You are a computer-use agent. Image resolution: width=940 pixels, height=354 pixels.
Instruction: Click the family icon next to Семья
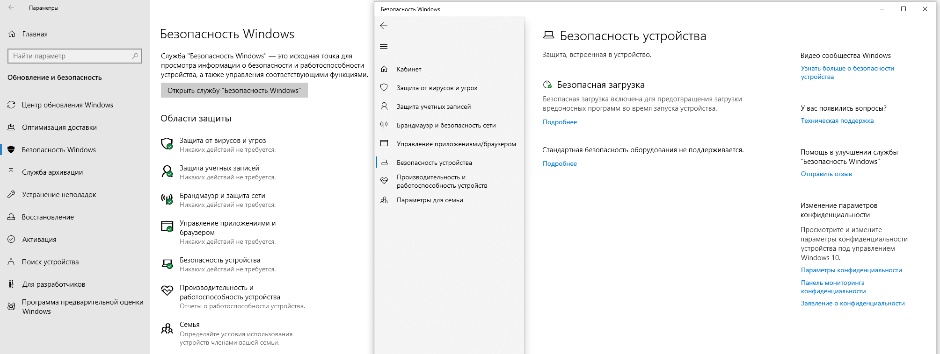coord(167,329)
